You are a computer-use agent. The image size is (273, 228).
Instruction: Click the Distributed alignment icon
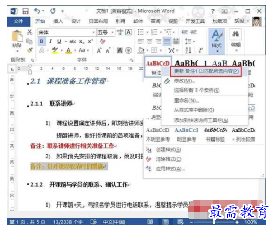click(176, 41)
